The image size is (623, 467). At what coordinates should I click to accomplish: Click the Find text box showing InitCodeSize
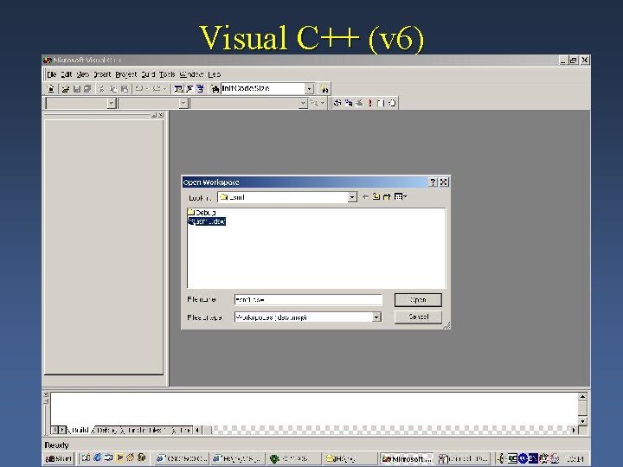click(x=263, y=88)
